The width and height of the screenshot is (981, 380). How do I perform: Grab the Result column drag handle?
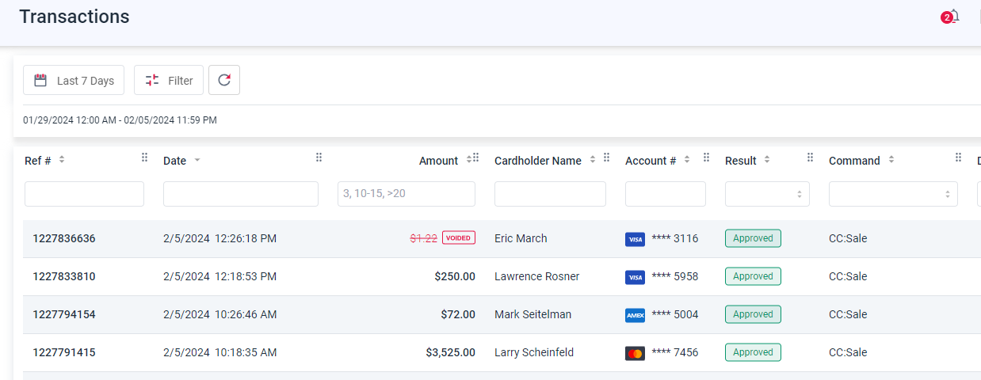click(810, 158)
